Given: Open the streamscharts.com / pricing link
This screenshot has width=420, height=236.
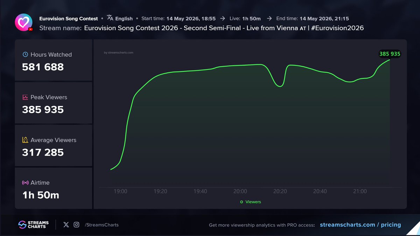Looking at the screenshot, I should (360, 225).
